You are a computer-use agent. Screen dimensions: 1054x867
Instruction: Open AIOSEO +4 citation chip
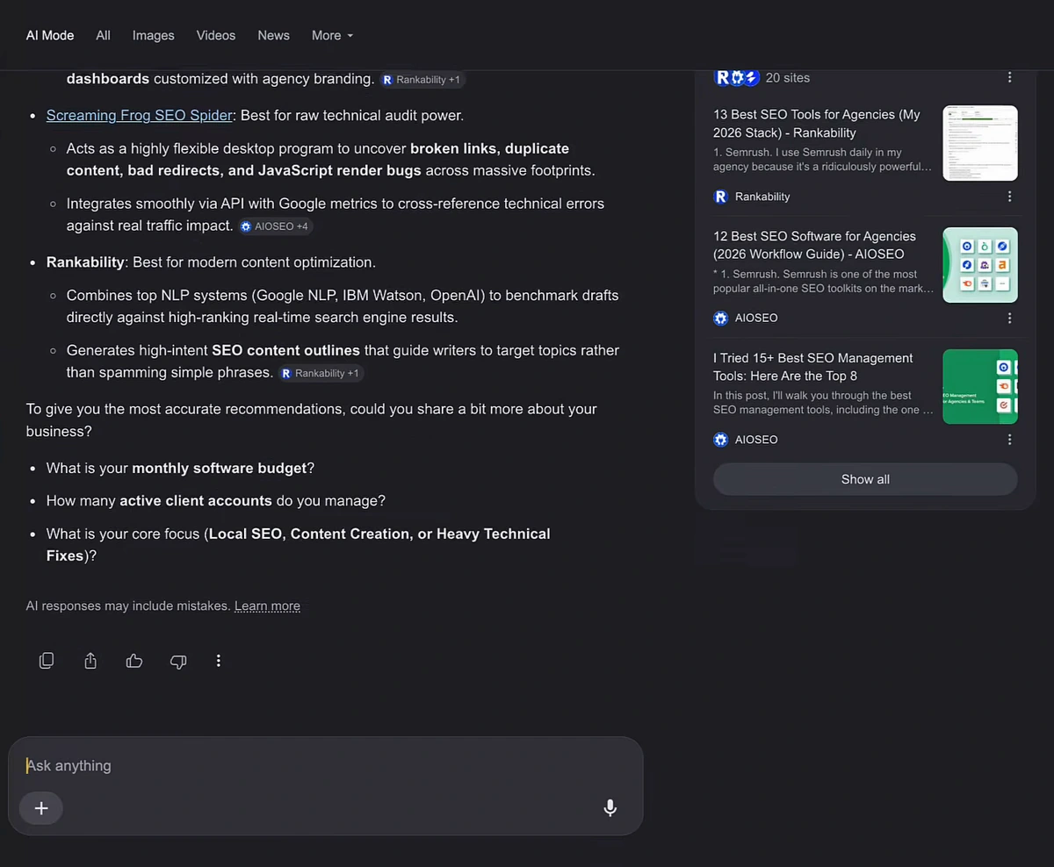point(276,226)
